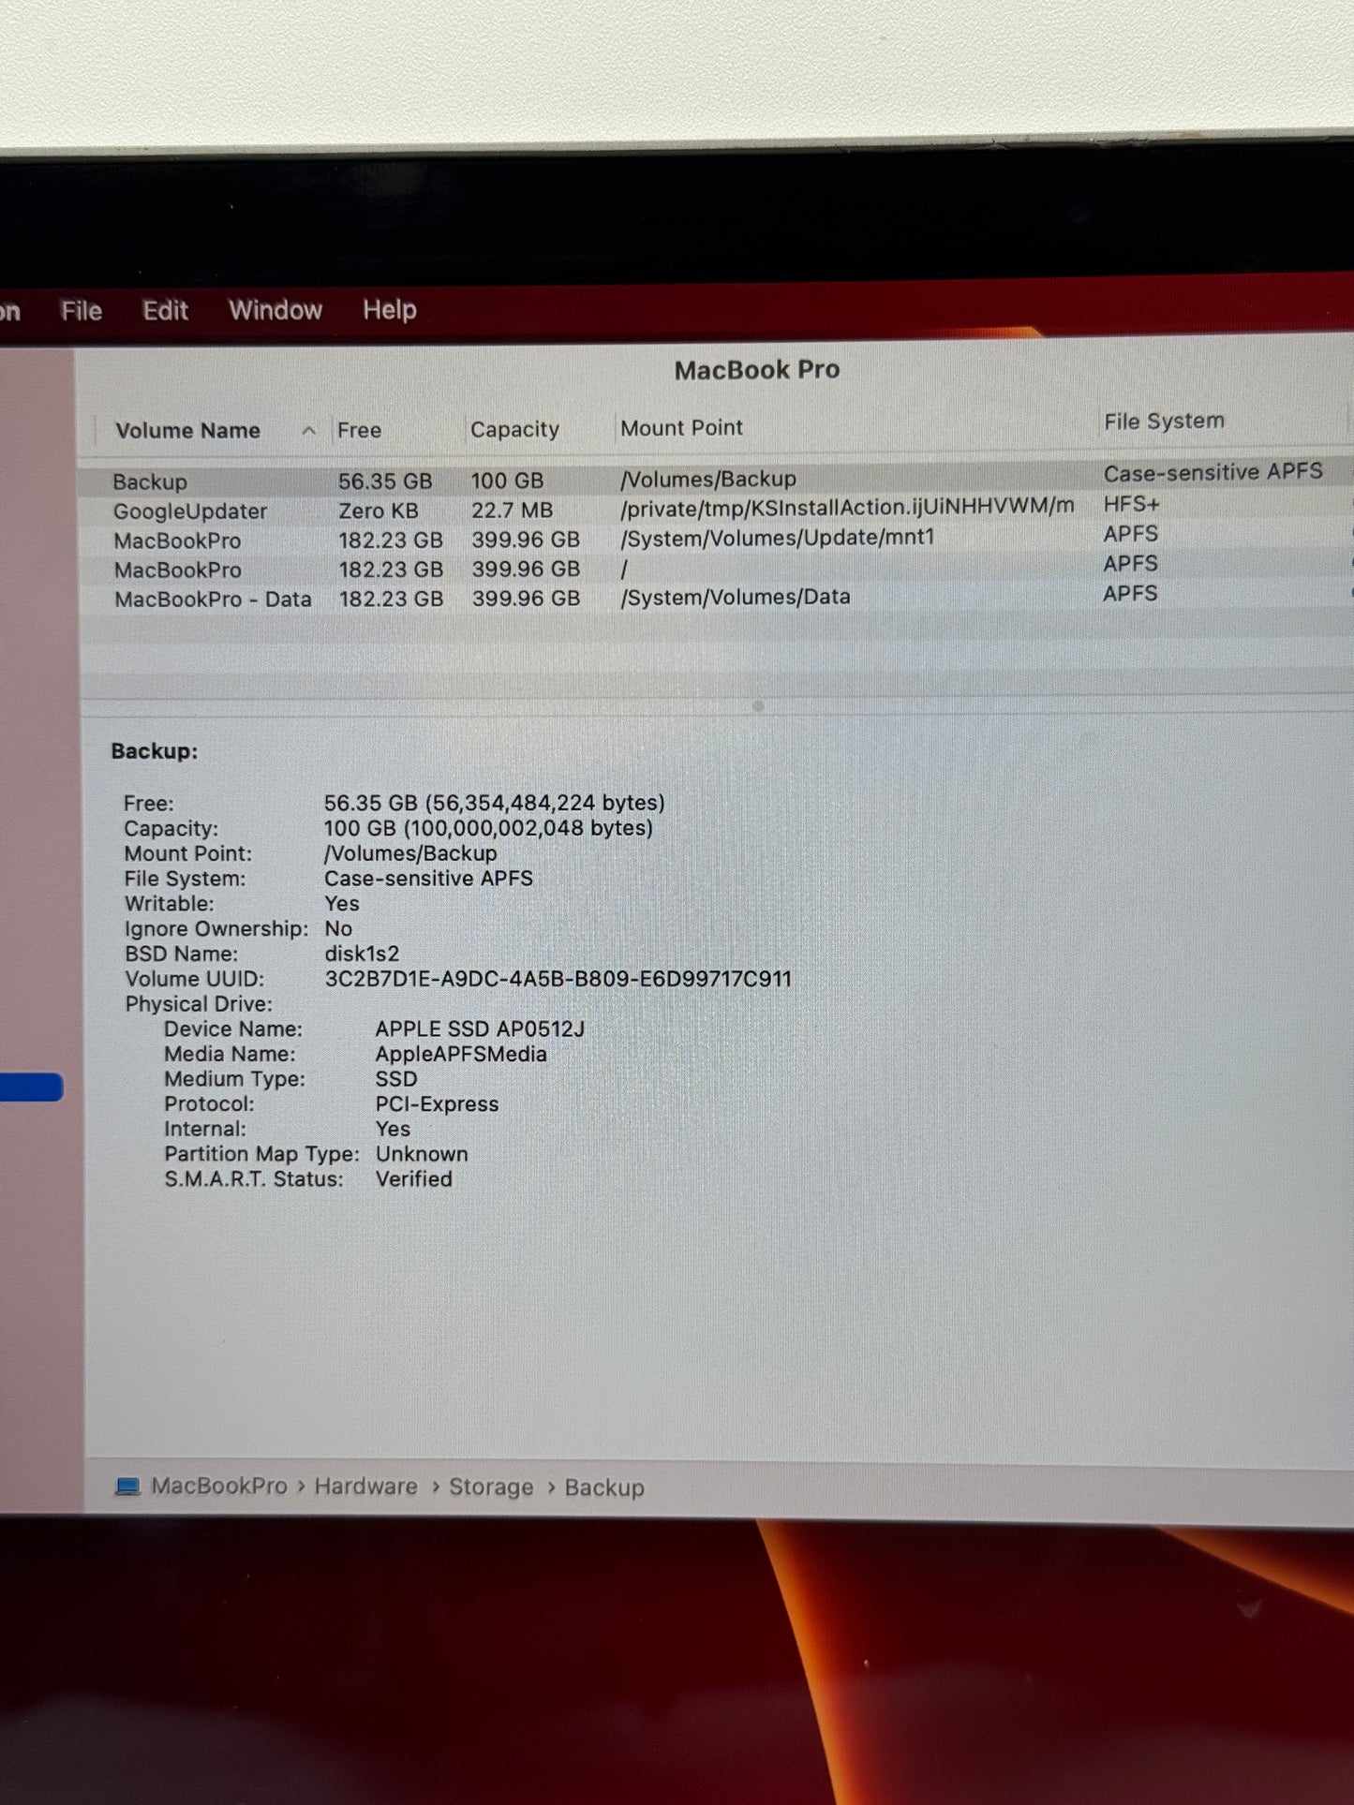Click the computer icon in path bar
The width and height of the screenshot is (1354, 1805).
pos(127,1487)
